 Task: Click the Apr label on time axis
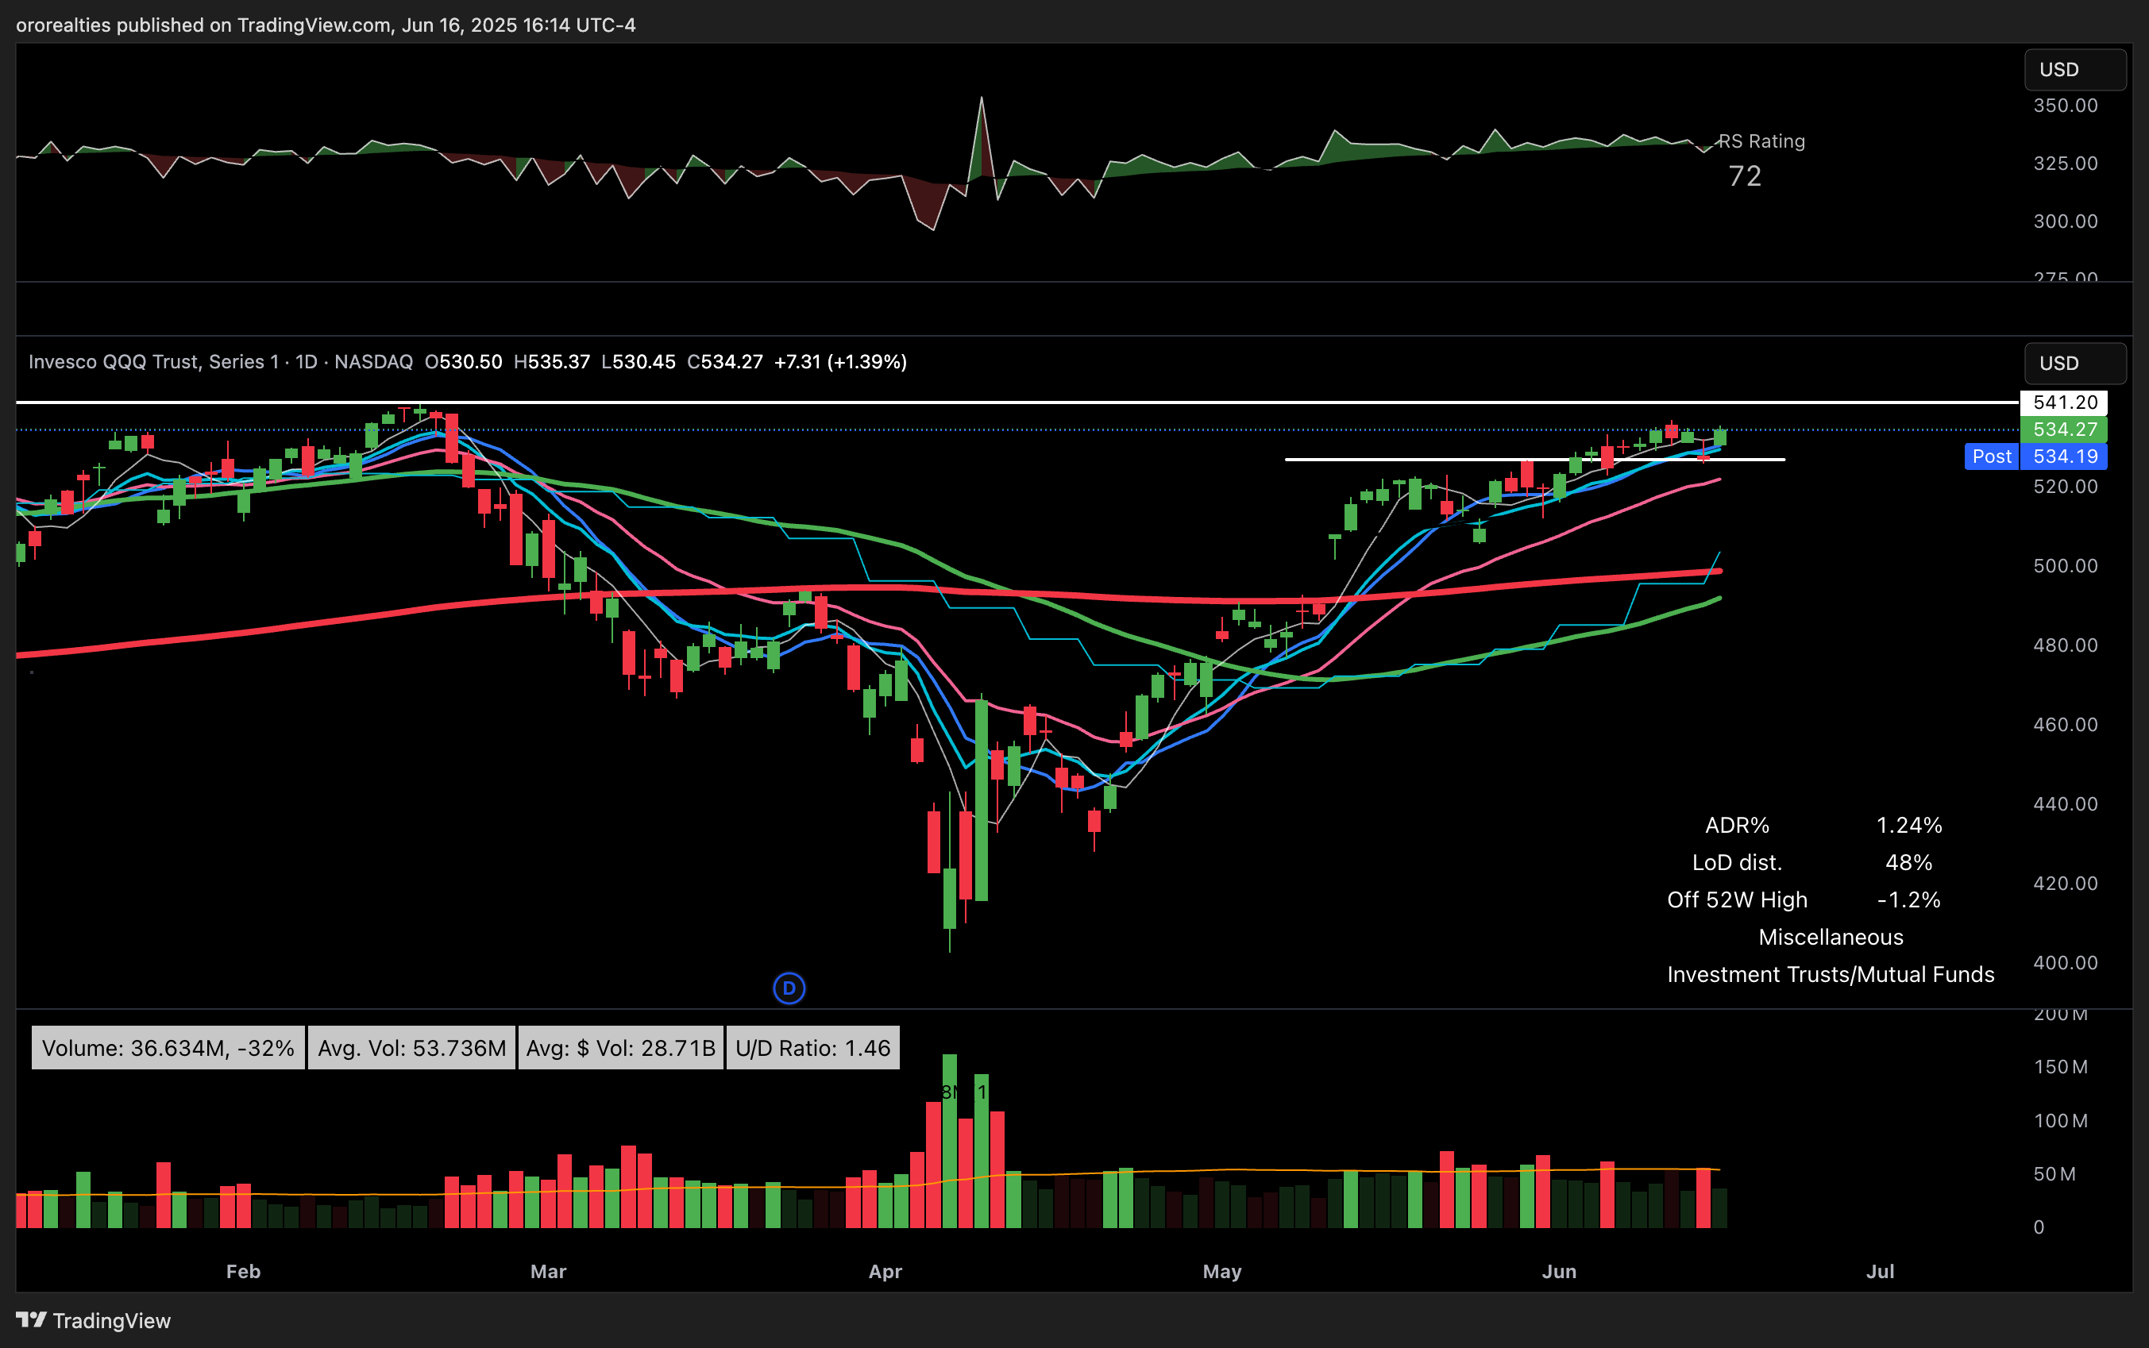(x=885, y=1271)
